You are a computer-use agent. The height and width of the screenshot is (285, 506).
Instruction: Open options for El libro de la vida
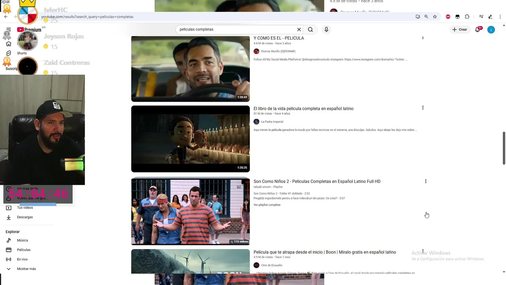click(x=423, y=108)
